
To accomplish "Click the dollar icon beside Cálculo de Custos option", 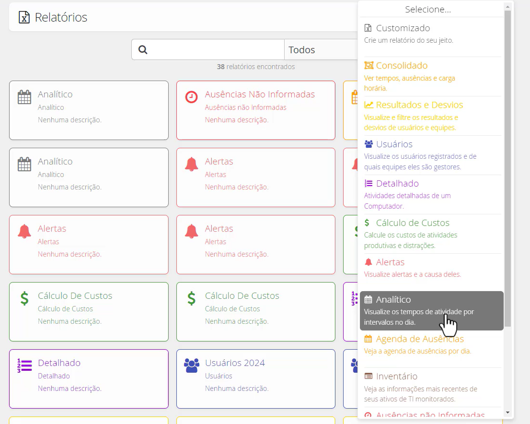I will pos(367,223).
